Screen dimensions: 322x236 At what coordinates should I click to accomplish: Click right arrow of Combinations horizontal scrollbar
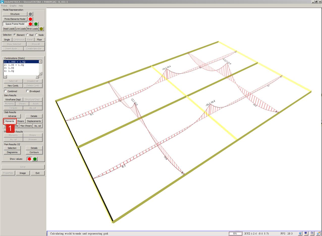tap(37, 77)
